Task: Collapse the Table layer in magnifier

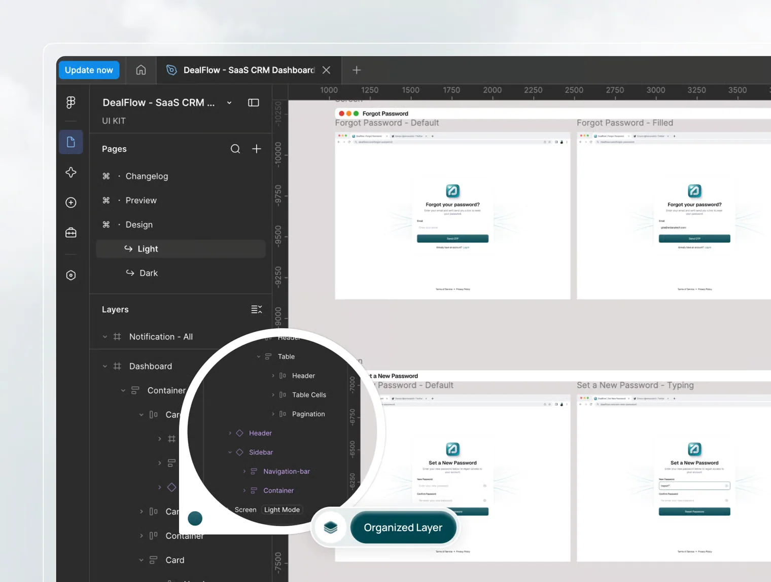Action: (259, 357)
